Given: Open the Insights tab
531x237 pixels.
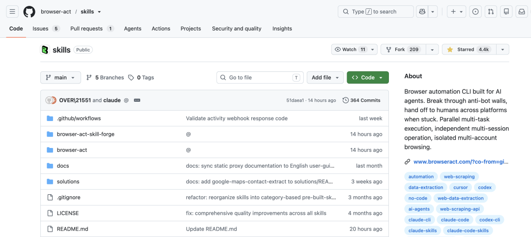Looking at the screenshot, I should [282, 29].
